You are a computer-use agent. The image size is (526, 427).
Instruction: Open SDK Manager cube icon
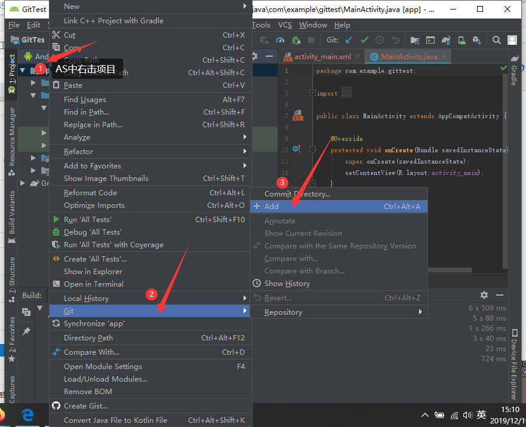click(x=477, y=40)
